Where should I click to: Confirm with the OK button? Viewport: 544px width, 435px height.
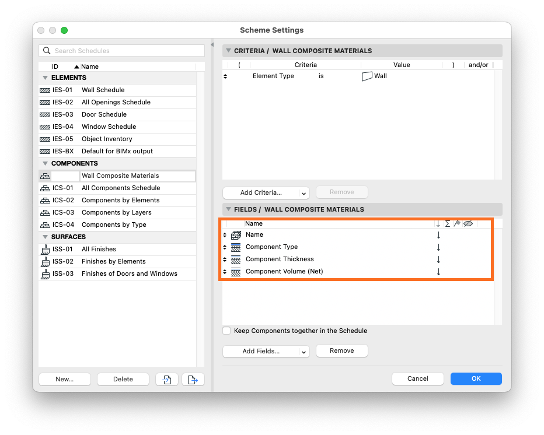click(x=476, y=379)
